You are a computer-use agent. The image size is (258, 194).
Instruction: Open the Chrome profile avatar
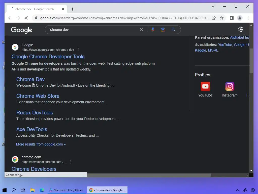pos(240,18)
